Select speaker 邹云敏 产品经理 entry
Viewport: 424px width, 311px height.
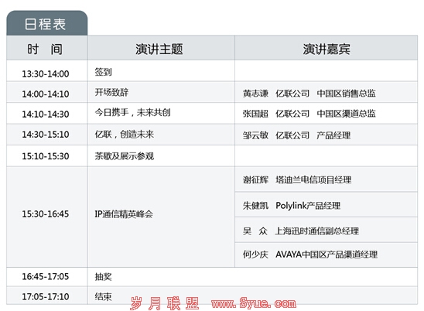[296, 135]
